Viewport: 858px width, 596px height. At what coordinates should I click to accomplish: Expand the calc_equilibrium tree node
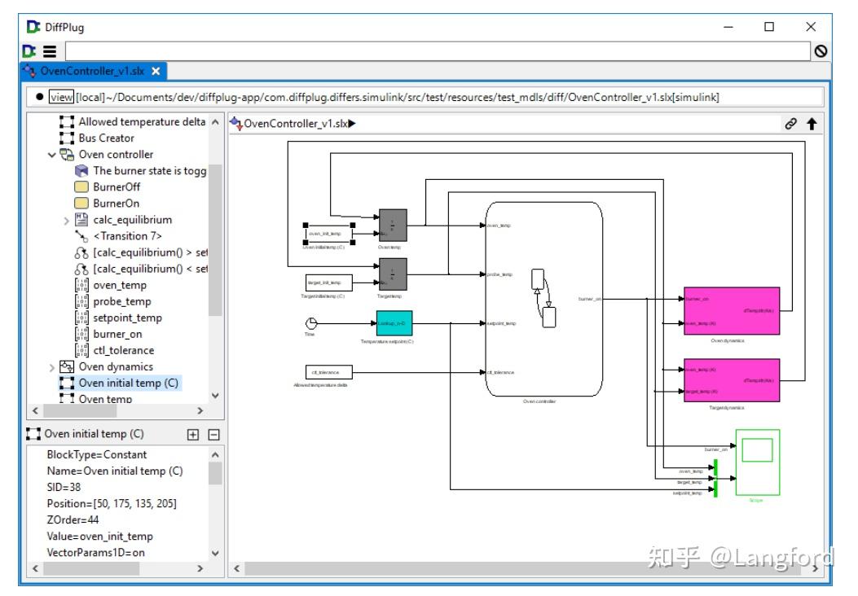(66, 221)
